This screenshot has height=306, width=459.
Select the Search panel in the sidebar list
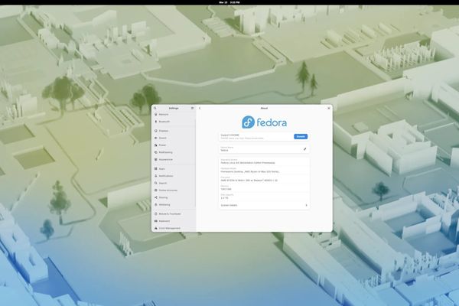[x=174, y=184]
